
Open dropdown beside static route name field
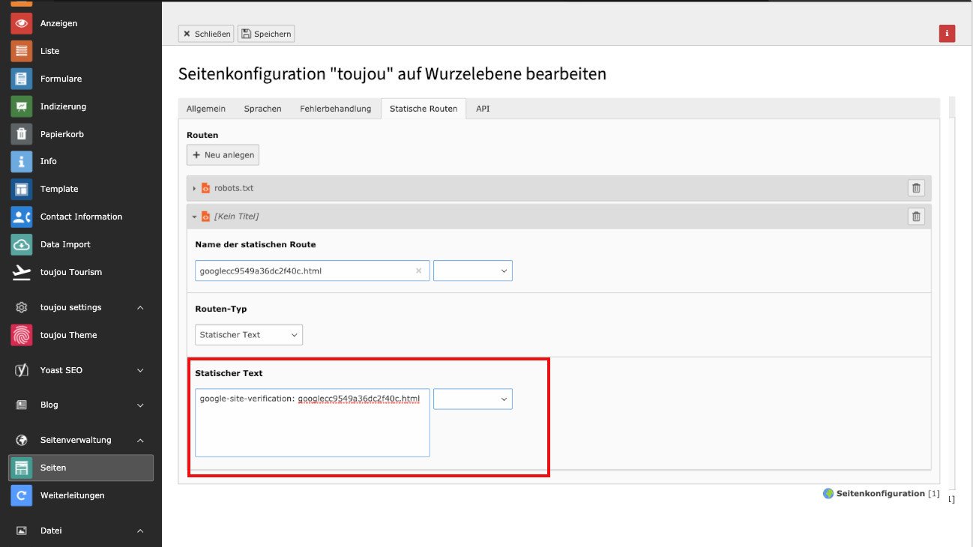(472, 271)
